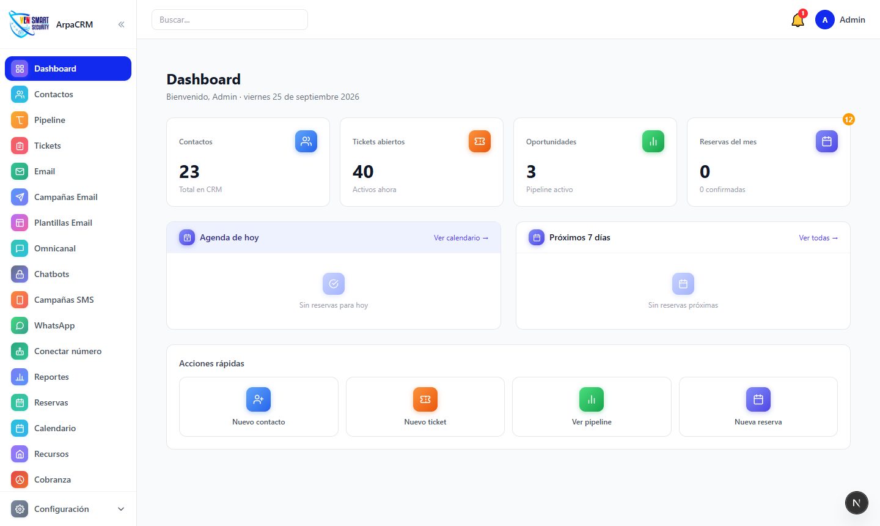This screenshot has height=526, width=880.
Task: Click the WhatsApp sidebar icon
Action: pos(20,325)
